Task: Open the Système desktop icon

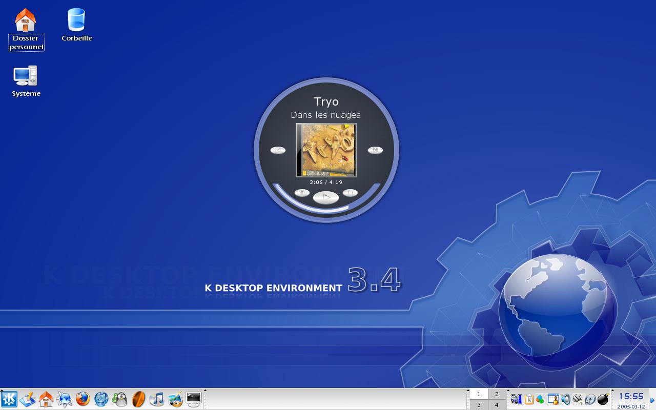Action: (26, 81)
